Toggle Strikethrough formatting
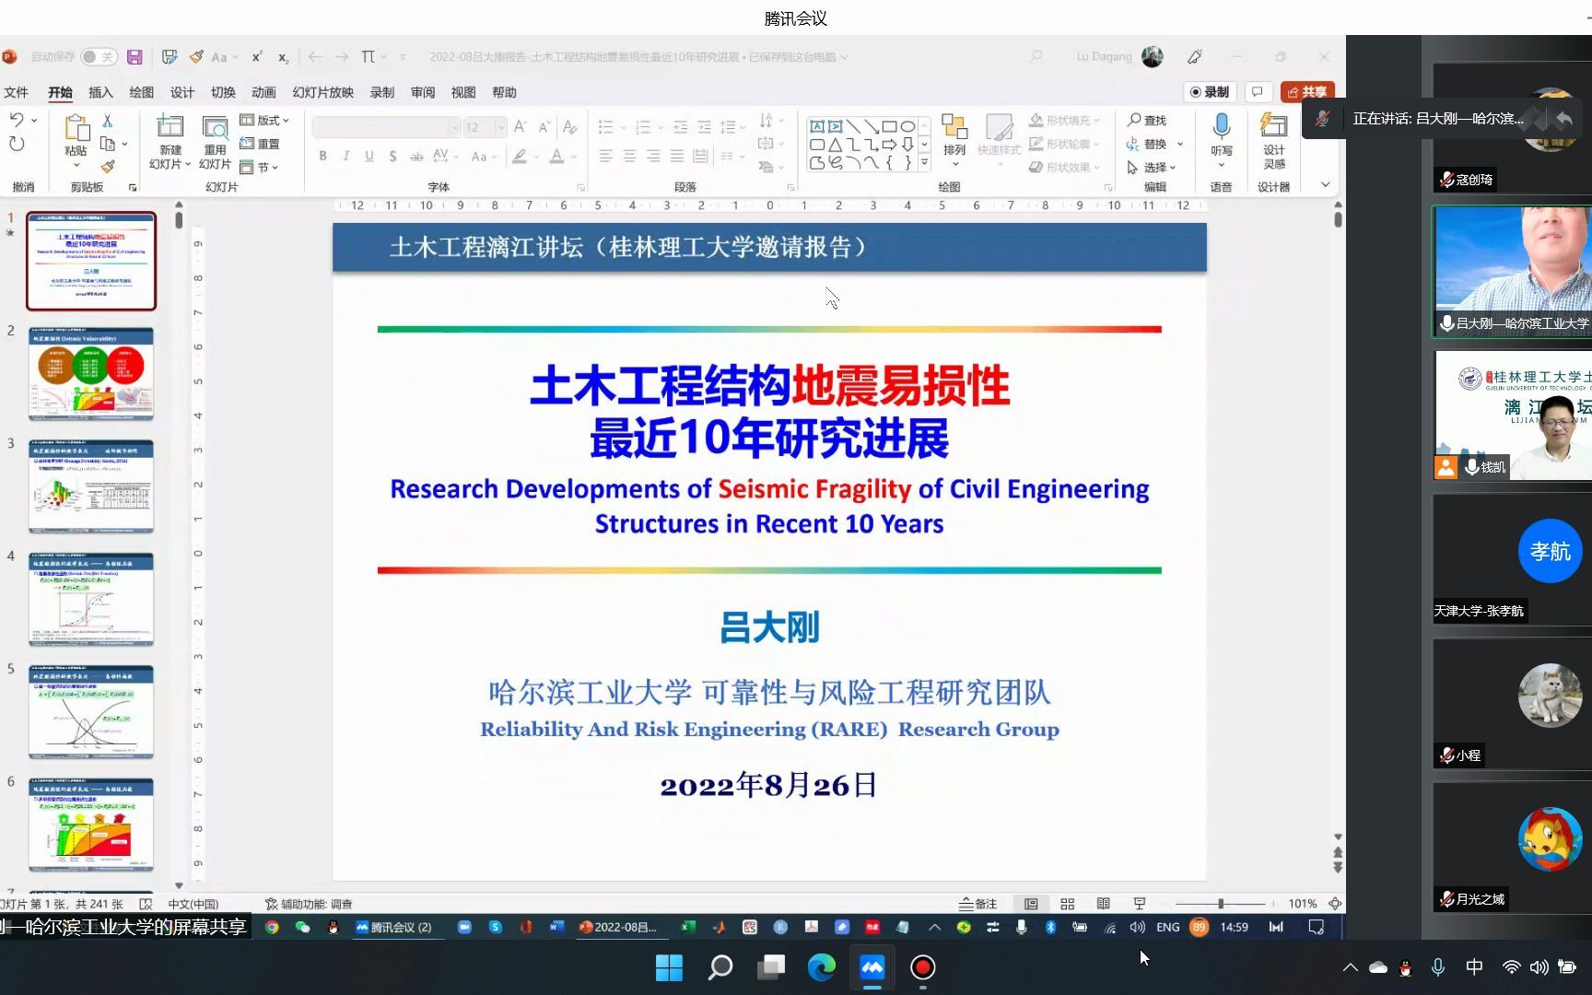Screen dimensions: 1592x995 point(416,157)
